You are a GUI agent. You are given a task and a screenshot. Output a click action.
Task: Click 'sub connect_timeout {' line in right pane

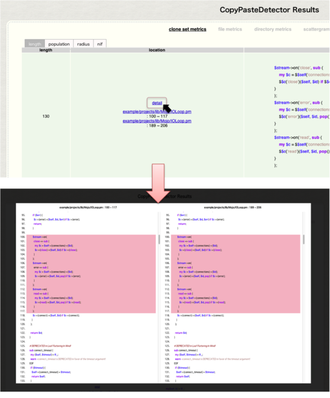(x=186, y=350)
